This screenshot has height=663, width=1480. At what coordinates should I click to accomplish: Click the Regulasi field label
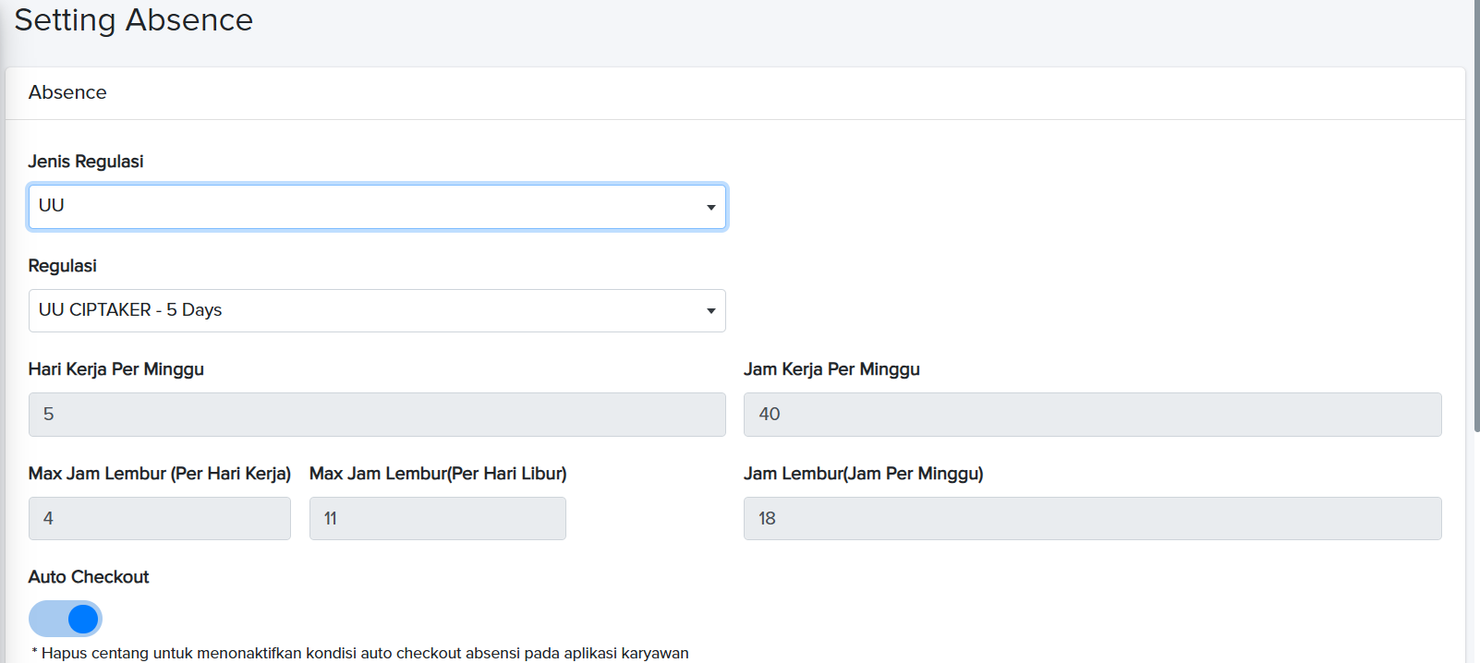(63, 266)
